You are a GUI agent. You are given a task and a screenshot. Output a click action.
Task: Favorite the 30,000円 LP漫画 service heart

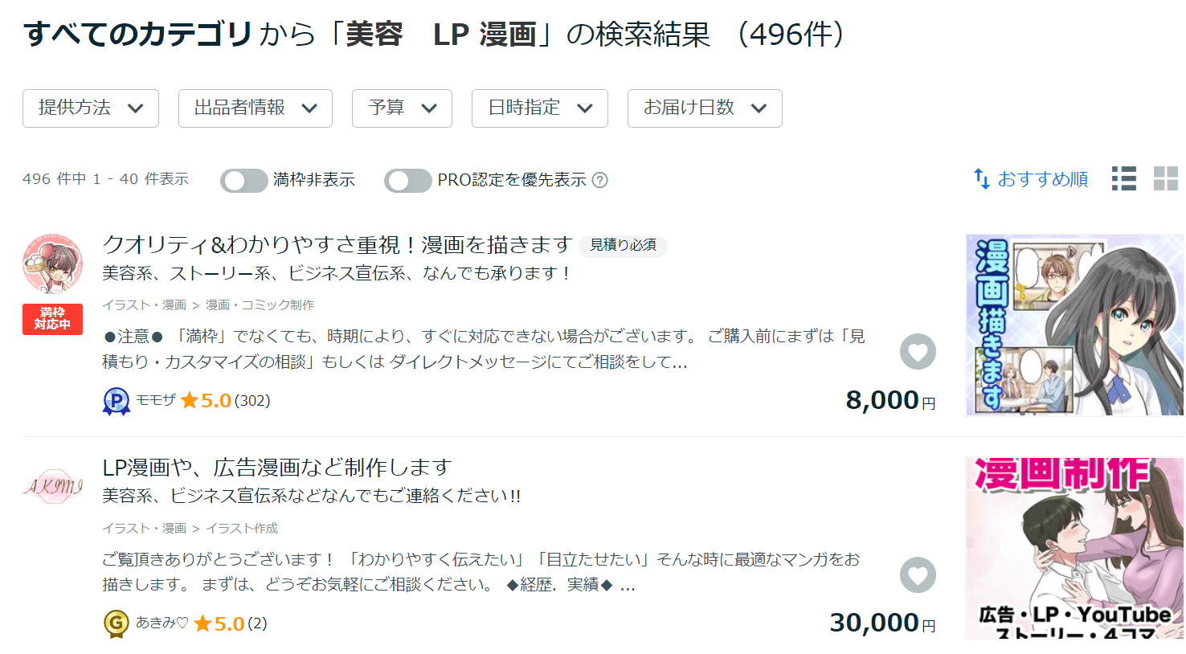[x=918, y=575]
